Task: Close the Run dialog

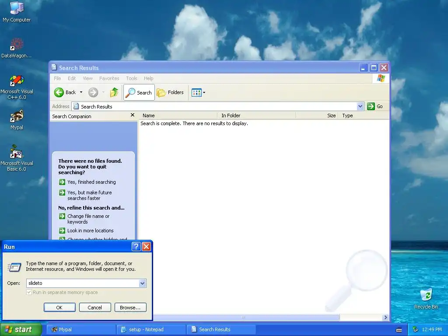Action: [146, 247]
